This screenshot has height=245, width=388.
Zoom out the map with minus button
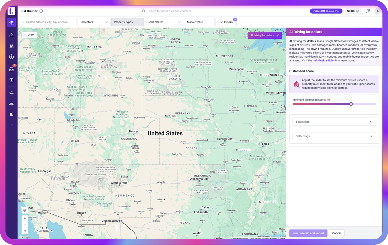[x=25, y=225]
